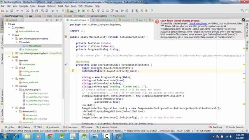Click the project panel settings gear
Viewport: 249px width, 140px height.
pos(56,20)
